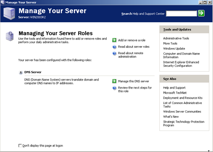Click the DNS Server role heading
Screen dimensions: 213x152
tap(33, 72)
